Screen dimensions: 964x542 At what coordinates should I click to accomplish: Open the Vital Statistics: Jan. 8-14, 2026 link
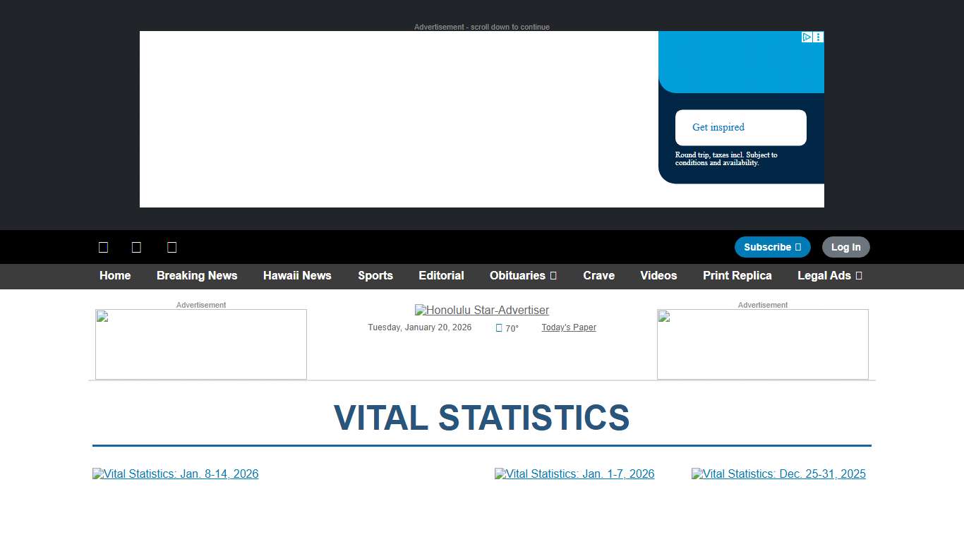176,474
